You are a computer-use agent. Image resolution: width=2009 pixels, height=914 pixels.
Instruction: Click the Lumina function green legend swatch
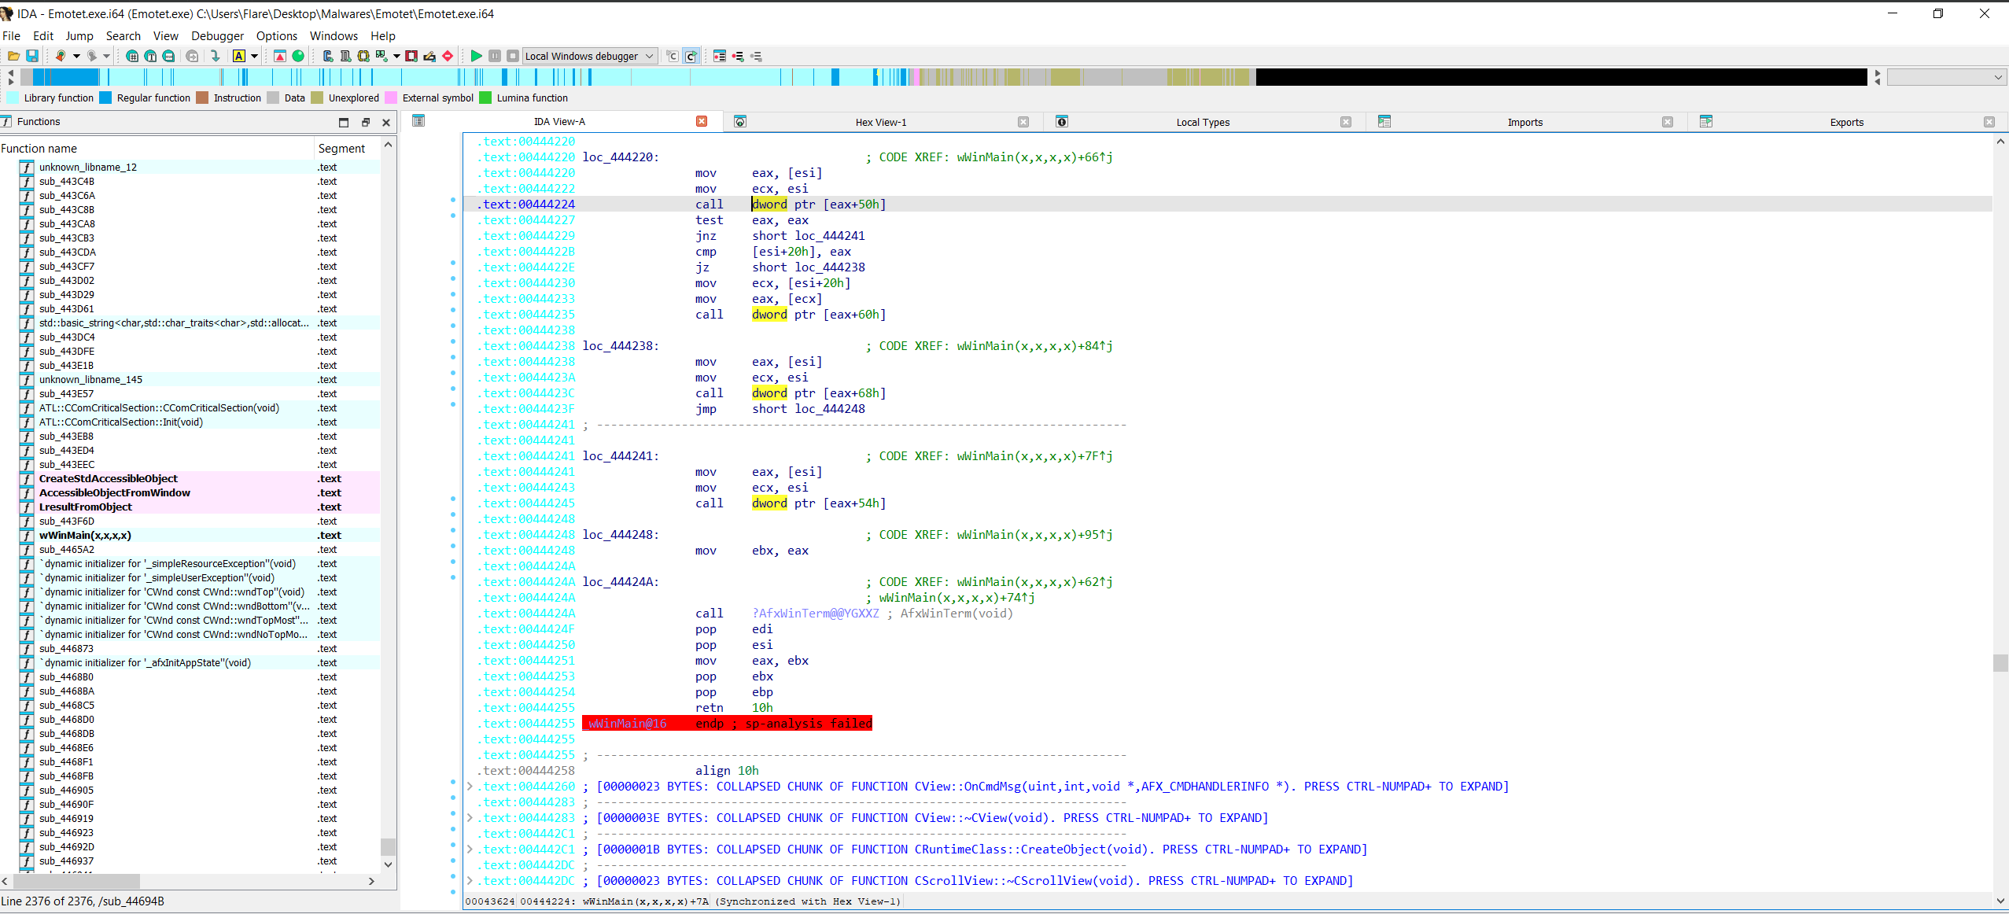pos(485,98)
